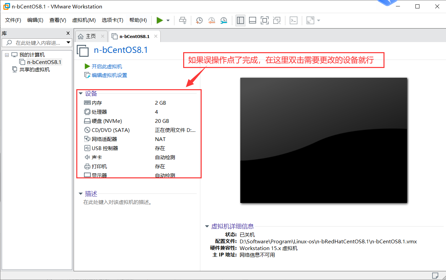446x280 pixels.
Task: Click the VMware Workstation title bar icon
Action: 6,6
